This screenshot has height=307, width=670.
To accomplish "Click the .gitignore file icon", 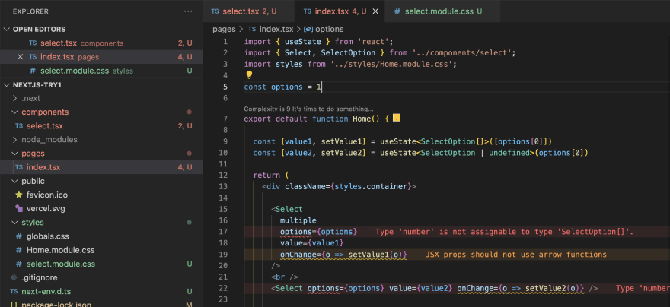I will click(14, 277).
